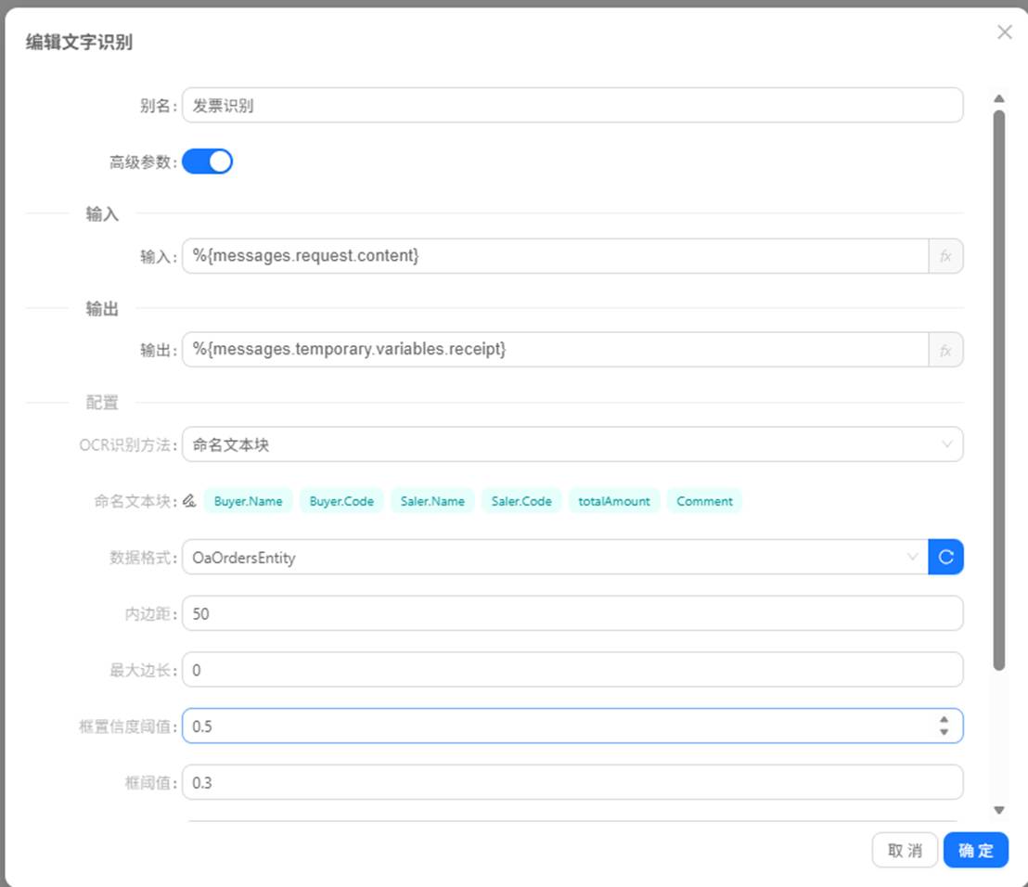Close the 编辑文字识别 dialog with X

(x=1004, y=32)
